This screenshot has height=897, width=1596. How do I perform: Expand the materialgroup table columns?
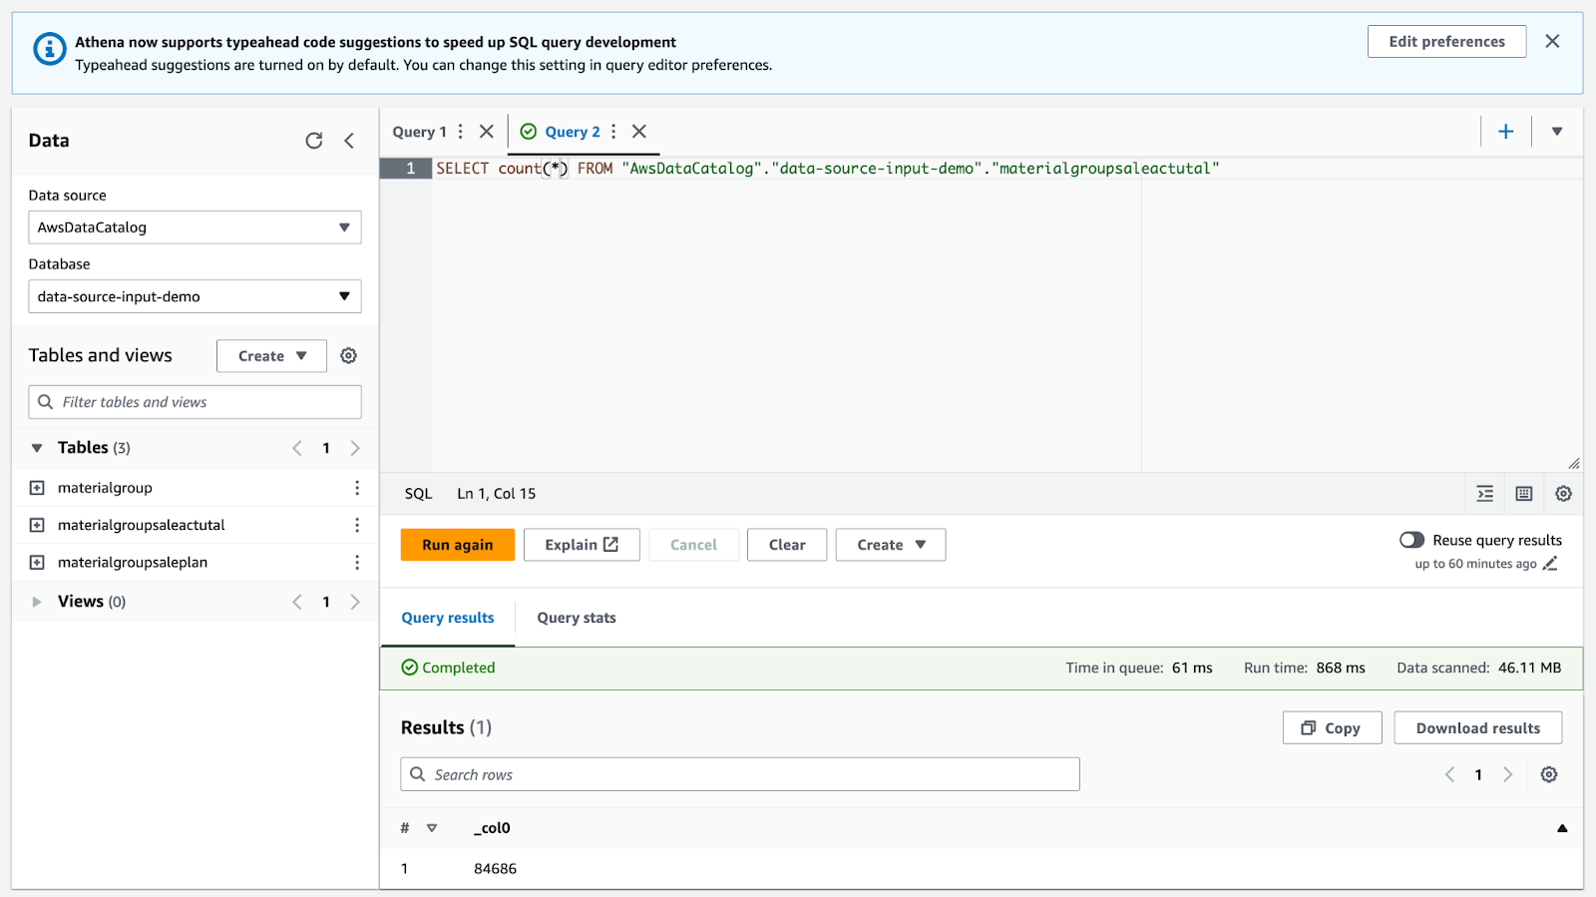37,488
